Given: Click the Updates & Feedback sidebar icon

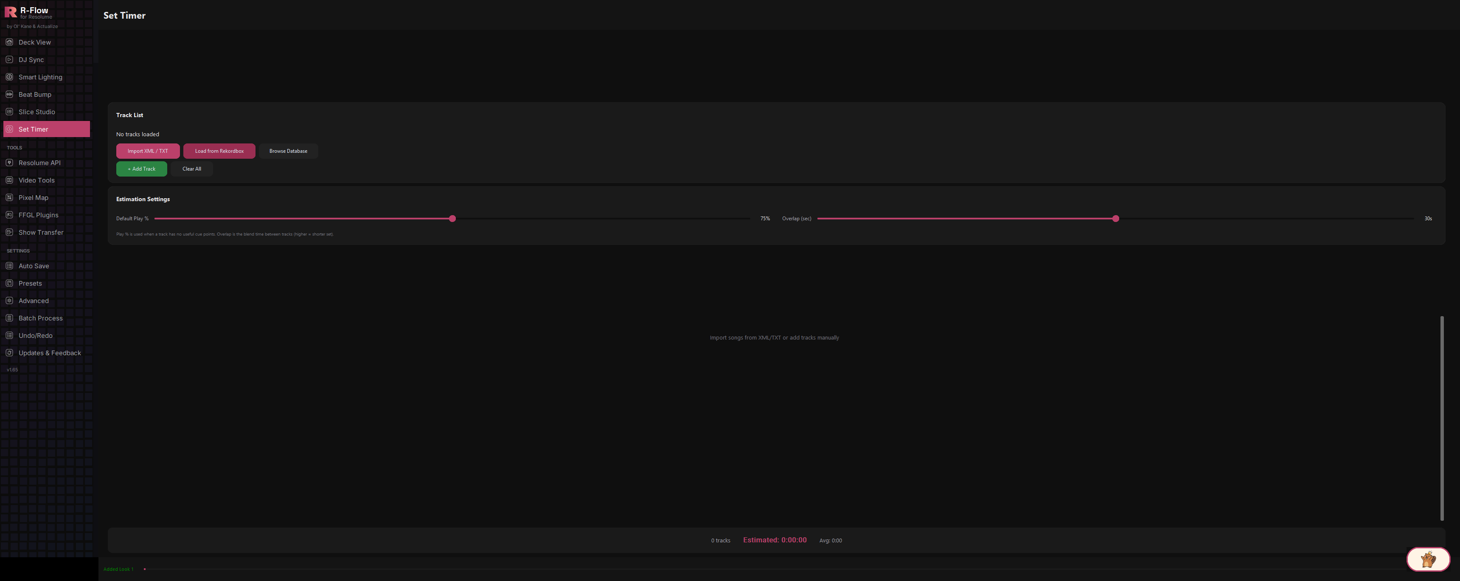Looking at the screenshot, I should point(9,353).
